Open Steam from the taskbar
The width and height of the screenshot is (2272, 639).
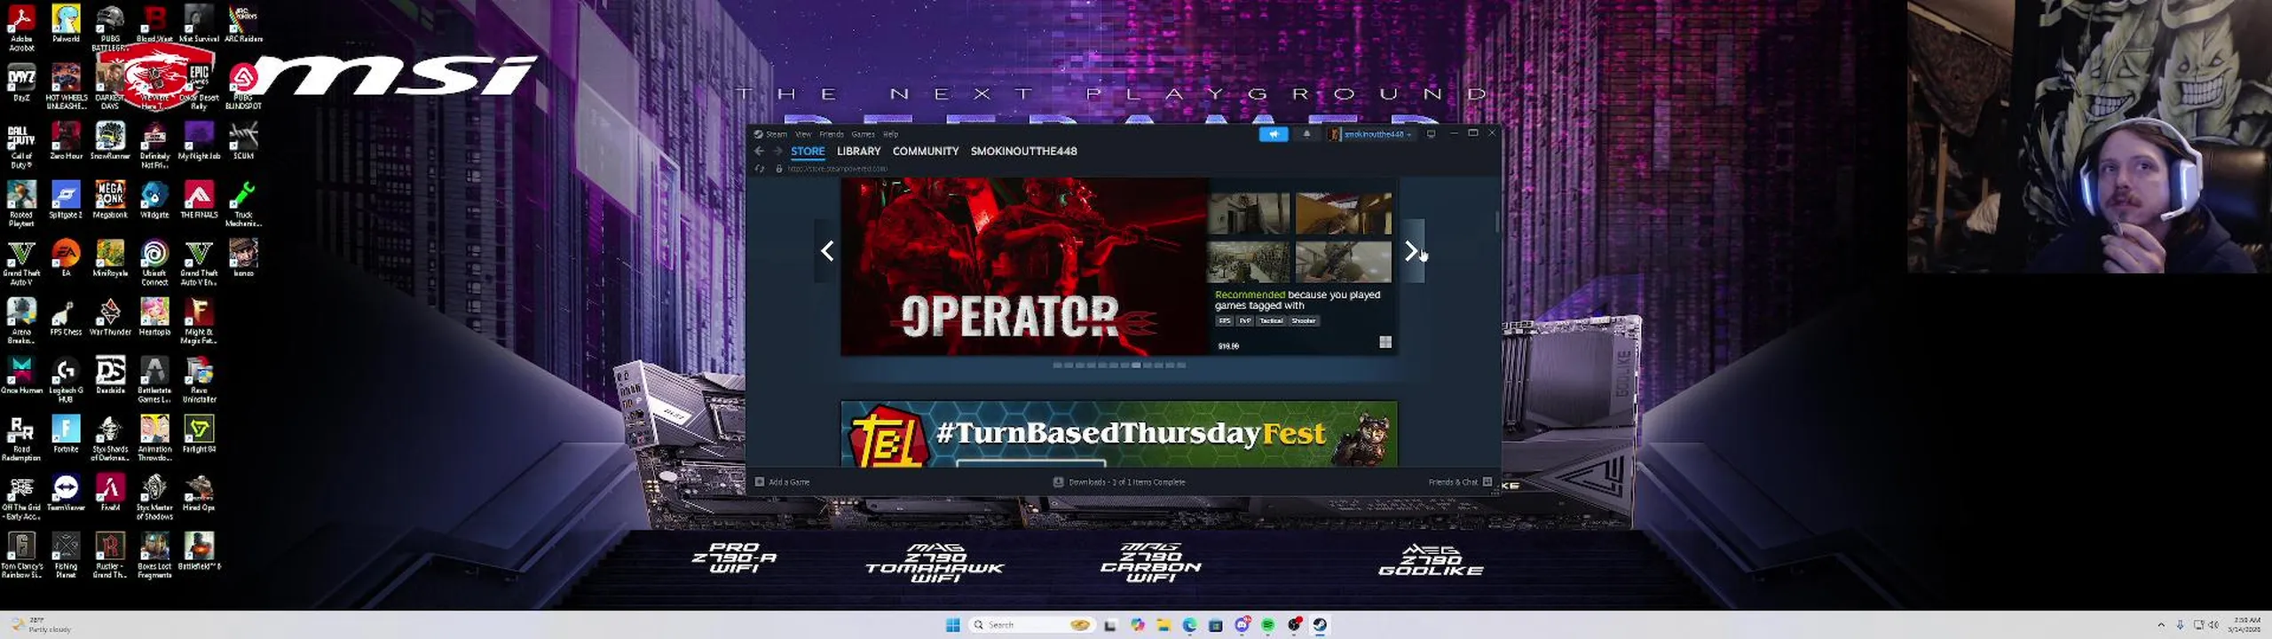tap(1320, 625)
